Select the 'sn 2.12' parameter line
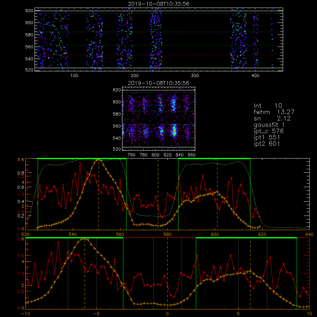317x317 pixels. (272, 118)
